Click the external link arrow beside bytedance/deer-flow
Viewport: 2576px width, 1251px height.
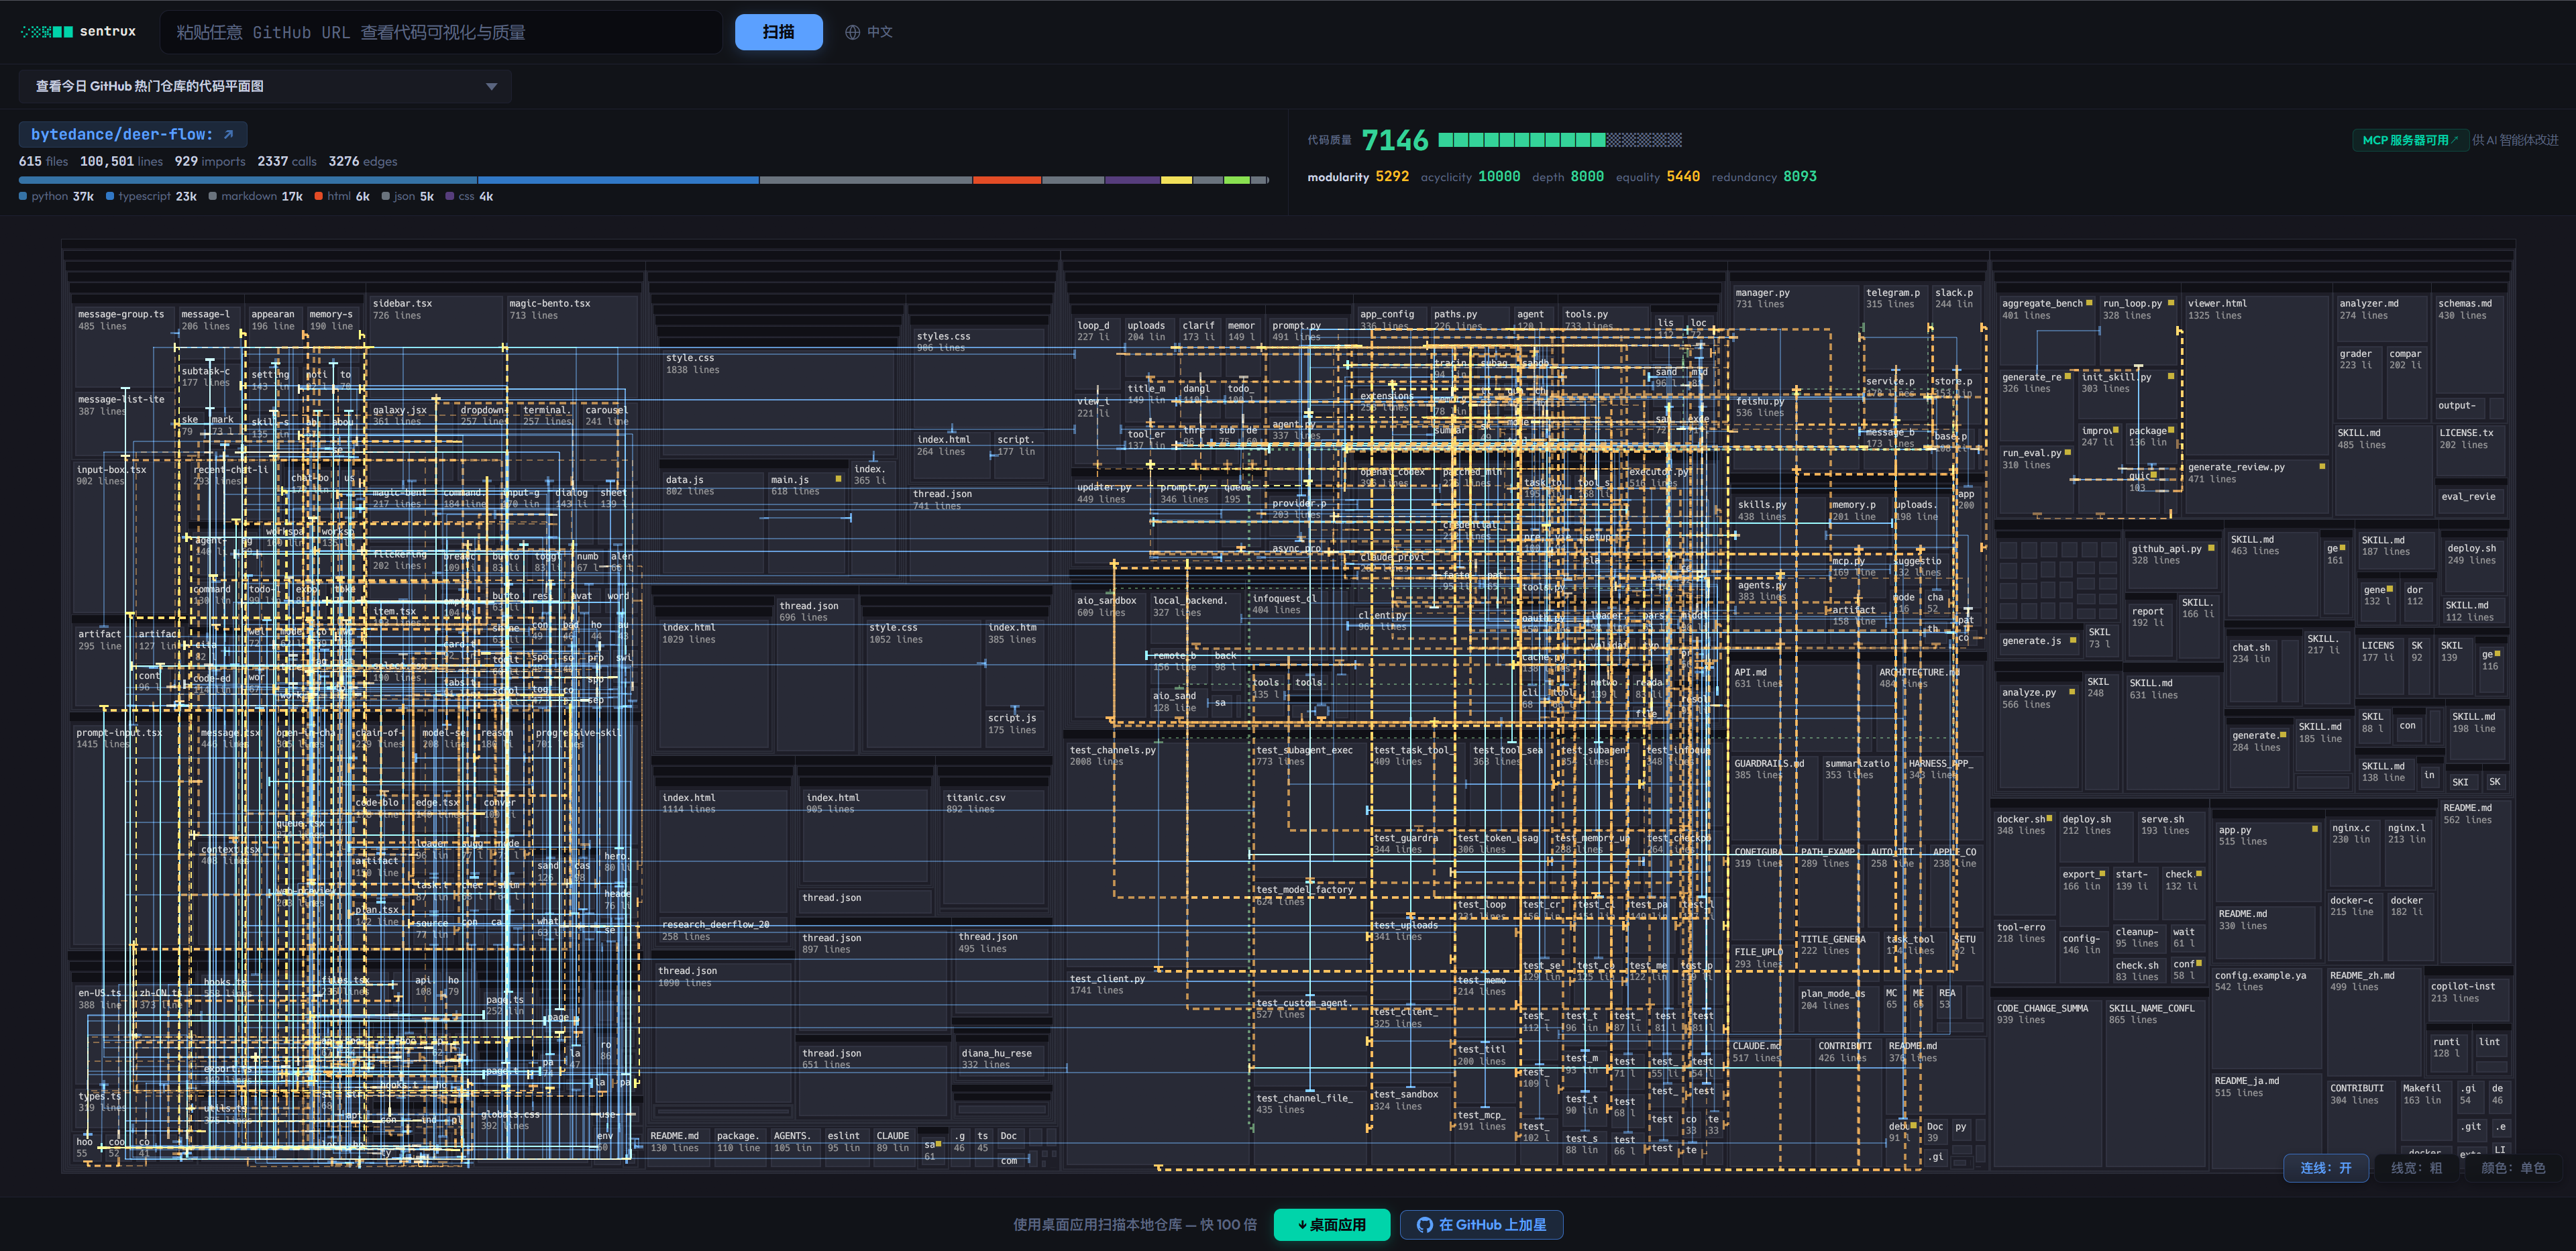tap(228, 134)
